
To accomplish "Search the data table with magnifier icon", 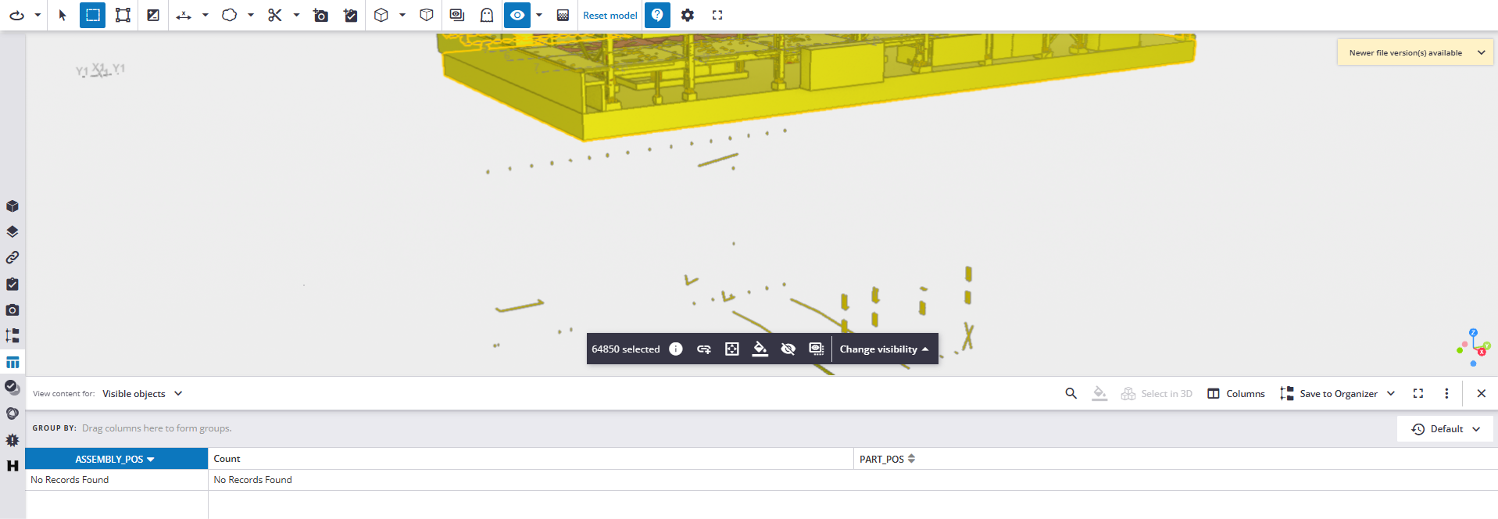I will coord(1071,394).
